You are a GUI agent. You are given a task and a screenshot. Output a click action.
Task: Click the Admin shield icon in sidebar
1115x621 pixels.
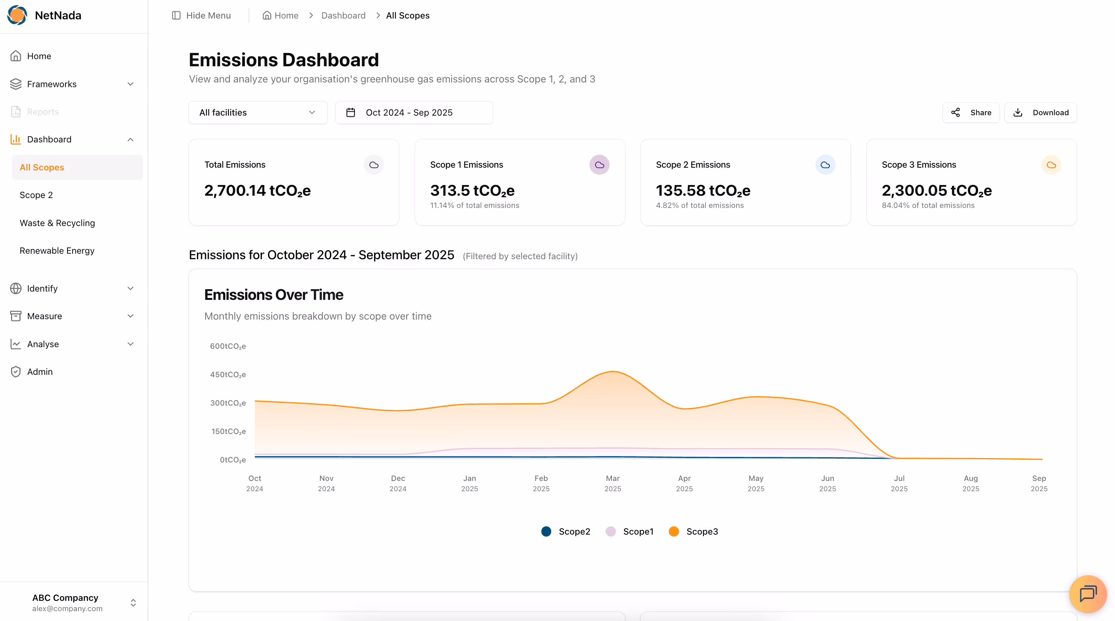click(x=16, y=372)
